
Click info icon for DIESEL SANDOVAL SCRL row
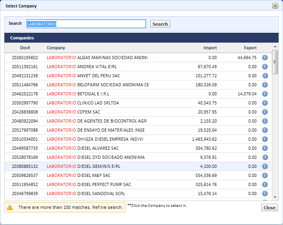click(265, 193)
